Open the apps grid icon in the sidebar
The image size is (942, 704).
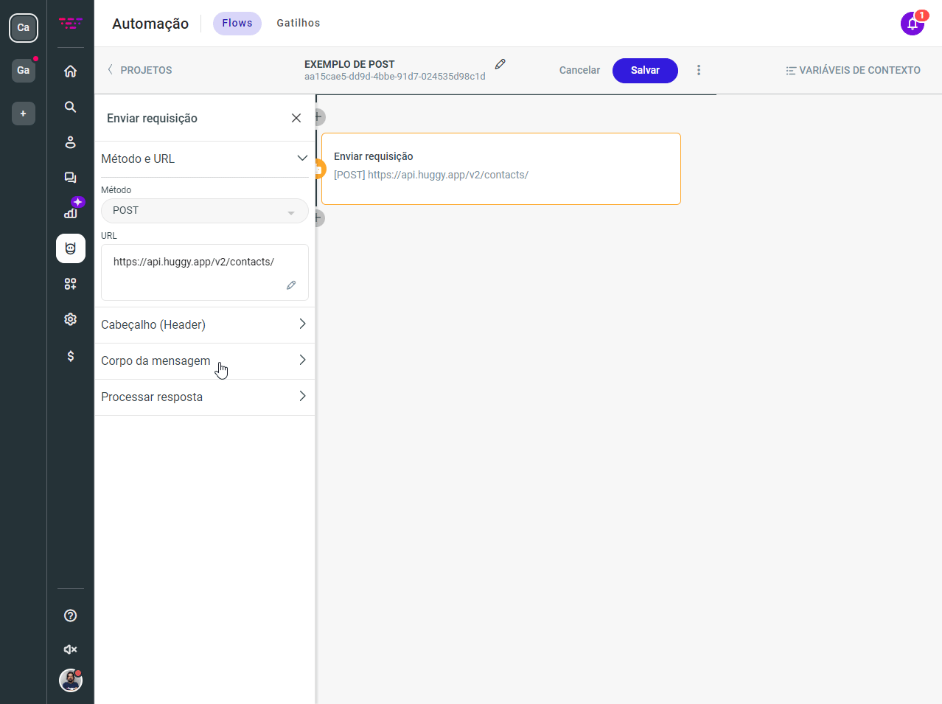(70, 284)
